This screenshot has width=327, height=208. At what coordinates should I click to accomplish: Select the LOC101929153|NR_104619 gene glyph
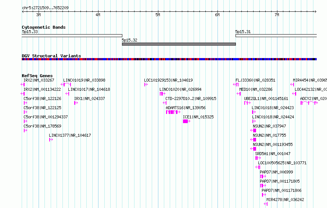146,85
